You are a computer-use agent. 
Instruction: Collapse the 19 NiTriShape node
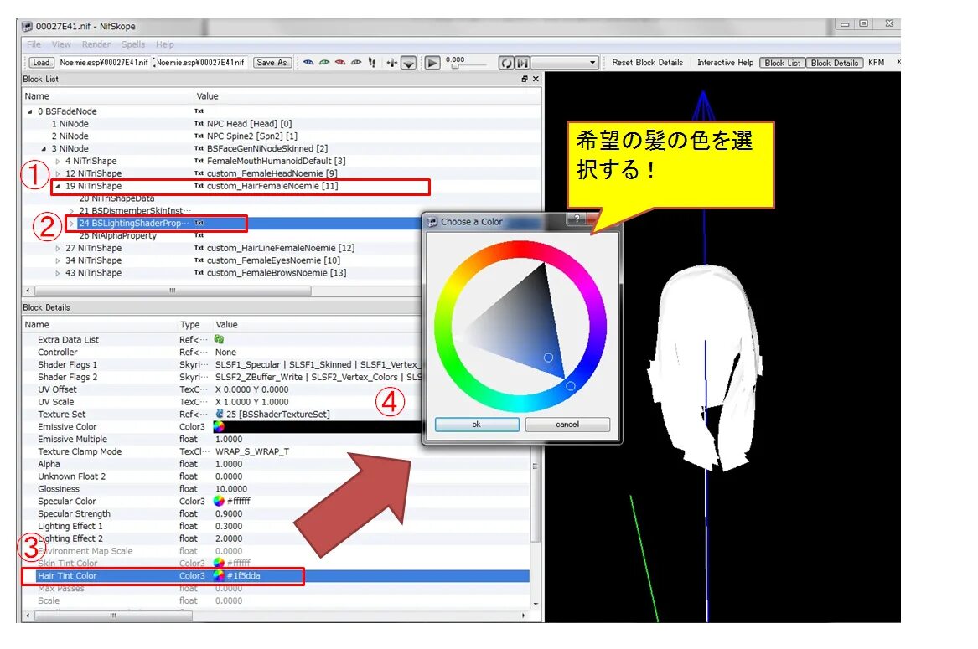tap(57, 187)
